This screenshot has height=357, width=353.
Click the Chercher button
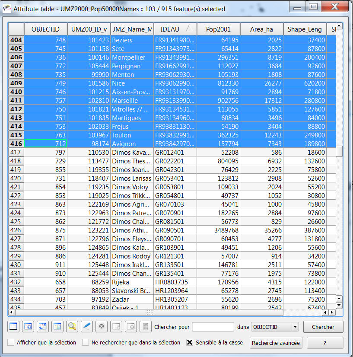point(323,327)
